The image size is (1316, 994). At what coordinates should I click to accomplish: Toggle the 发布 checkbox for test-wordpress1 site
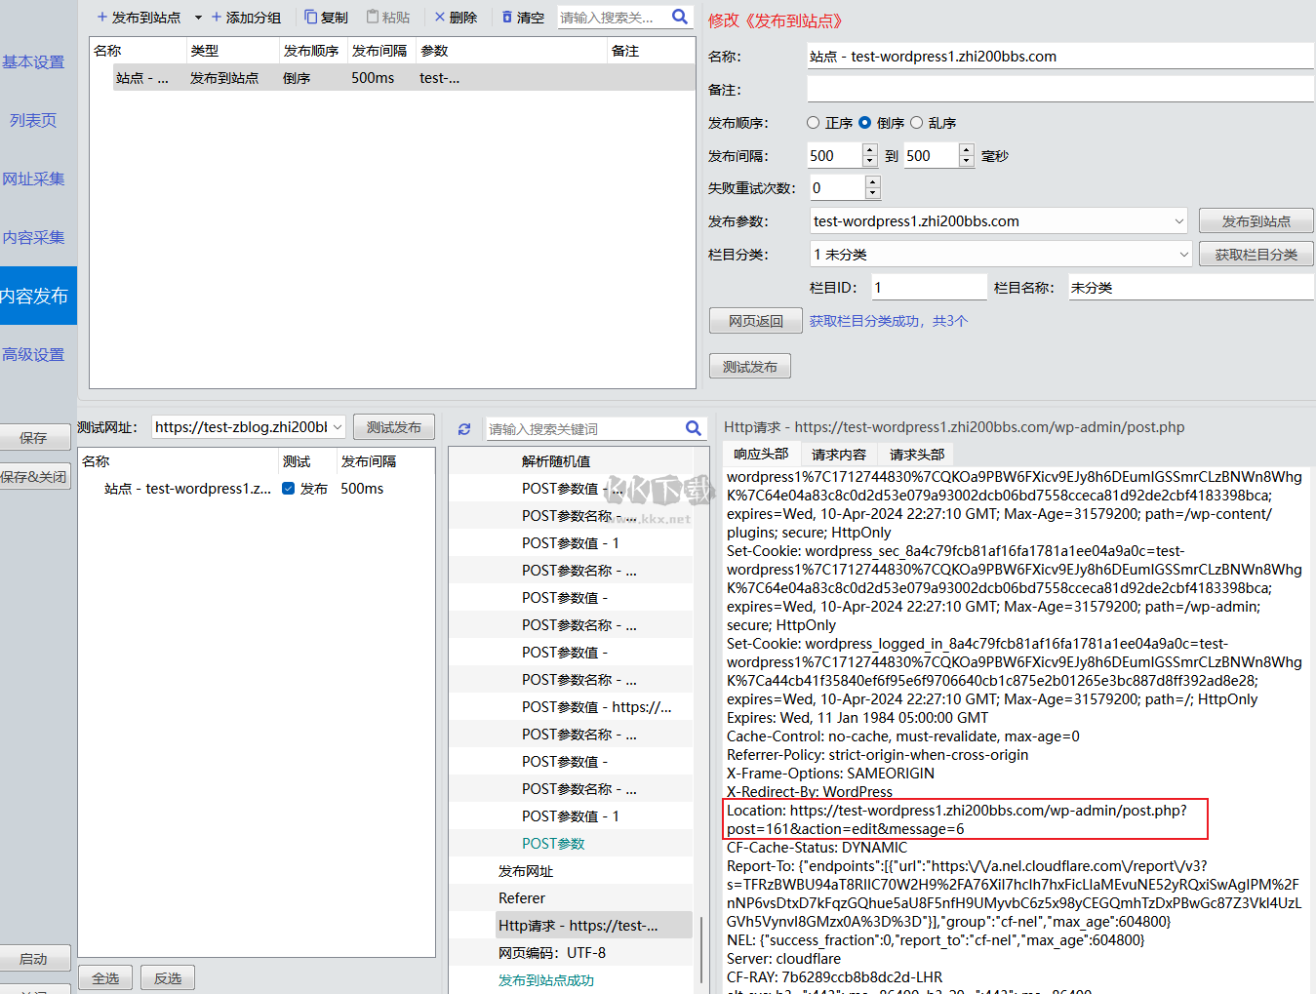(289, 489)
